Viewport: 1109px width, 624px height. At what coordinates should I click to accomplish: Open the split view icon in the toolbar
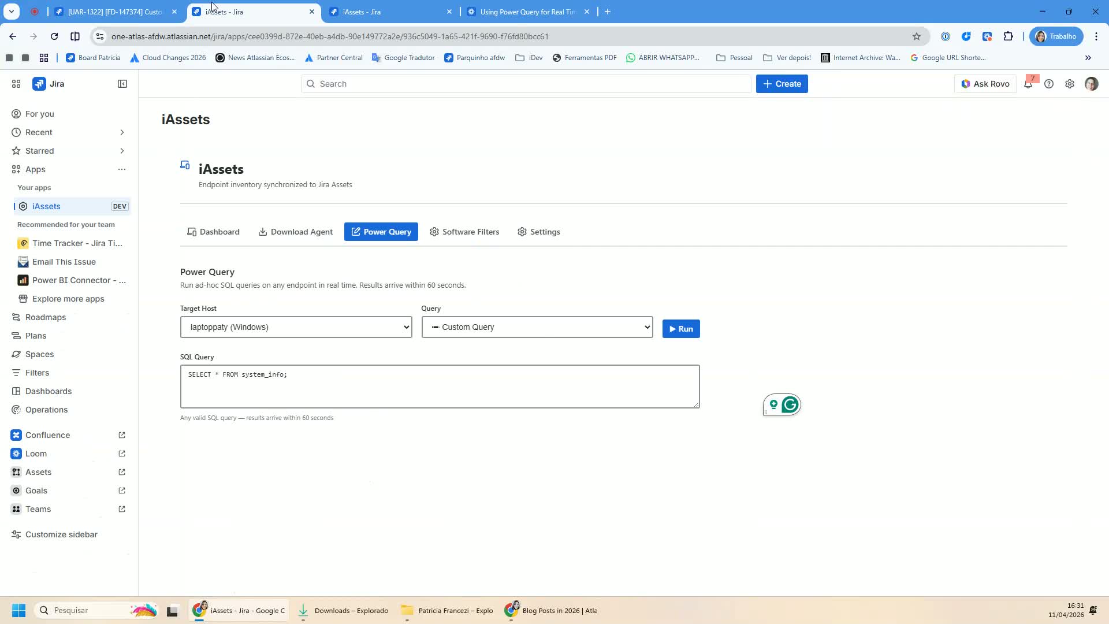tap(75, 36)
